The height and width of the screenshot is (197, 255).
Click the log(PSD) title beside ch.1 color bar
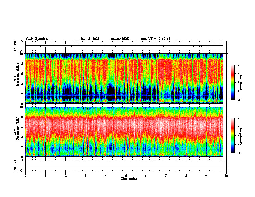point(241,84)
